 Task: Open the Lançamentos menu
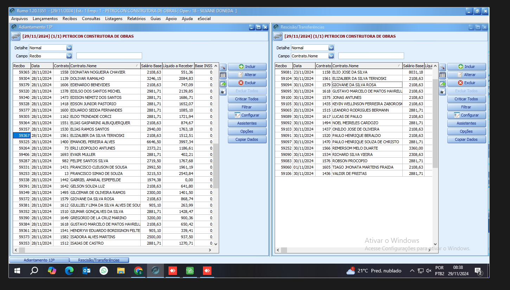tap(45, 19)
